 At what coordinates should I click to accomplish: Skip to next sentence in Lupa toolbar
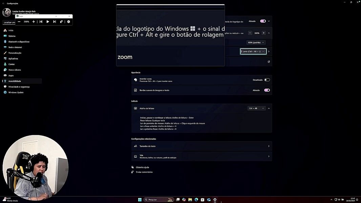point(55,22)
